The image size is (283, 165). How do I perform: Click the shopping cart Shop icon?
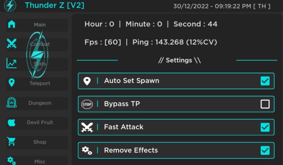click(x=12, y=142)
